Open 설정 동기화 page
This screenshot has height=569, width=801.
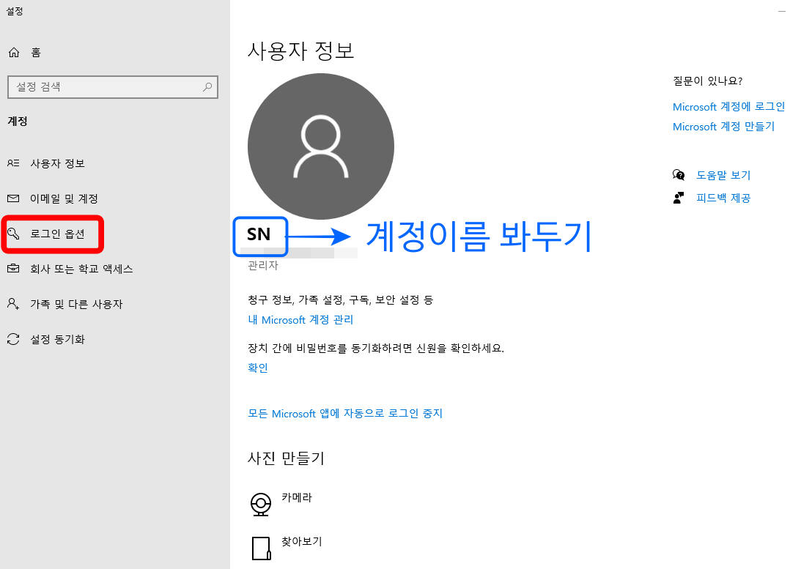(x=57, y=339)
